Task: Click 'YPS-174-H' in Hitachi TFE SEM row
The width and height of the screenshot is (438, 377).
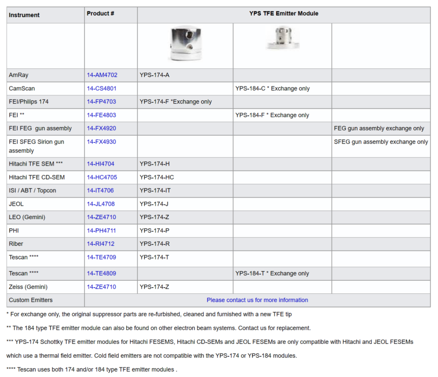Action: 155,164
